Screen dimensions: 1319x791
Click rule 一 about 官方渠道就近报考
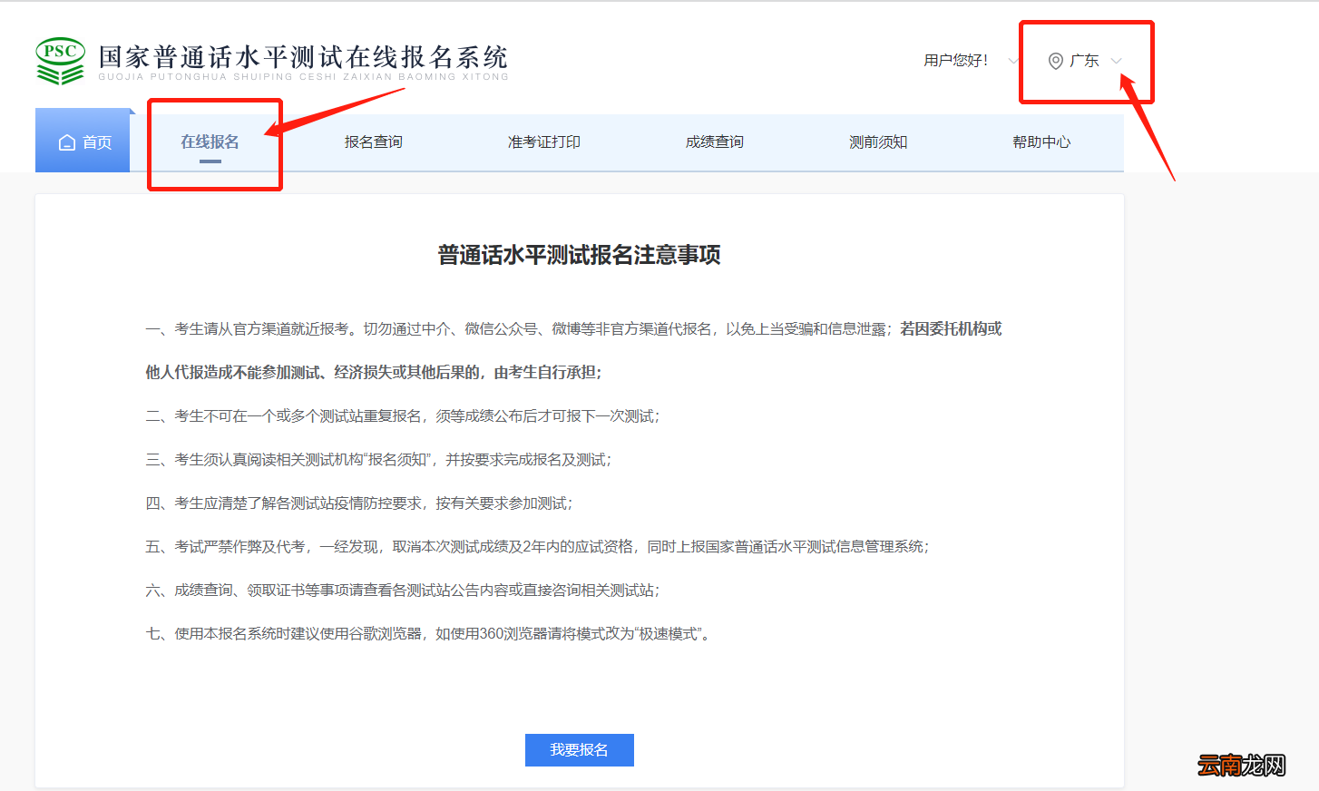[573, 329]
